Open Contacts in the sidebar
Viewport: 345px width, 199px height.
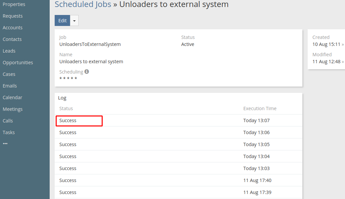coord(12,39)
